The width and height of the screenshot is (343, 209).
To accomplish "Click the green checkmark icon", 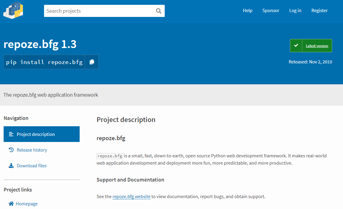I will [296, 46].
